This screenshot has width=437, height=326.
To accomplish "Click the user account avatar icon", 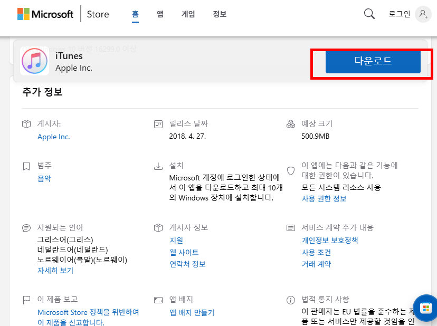I will 423,14.
